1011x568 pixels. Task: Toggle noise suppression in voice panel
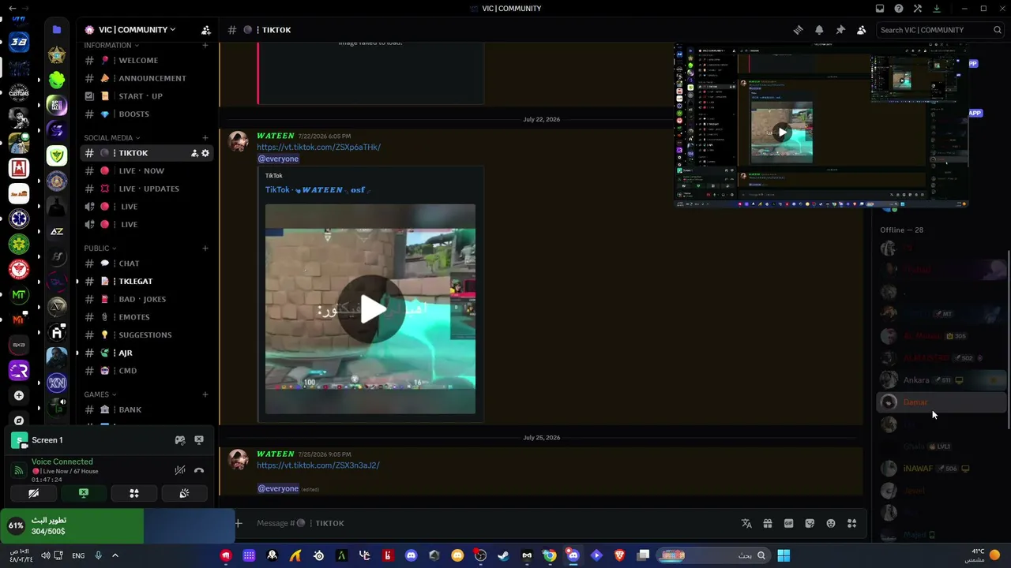click(x=180, y=470)
